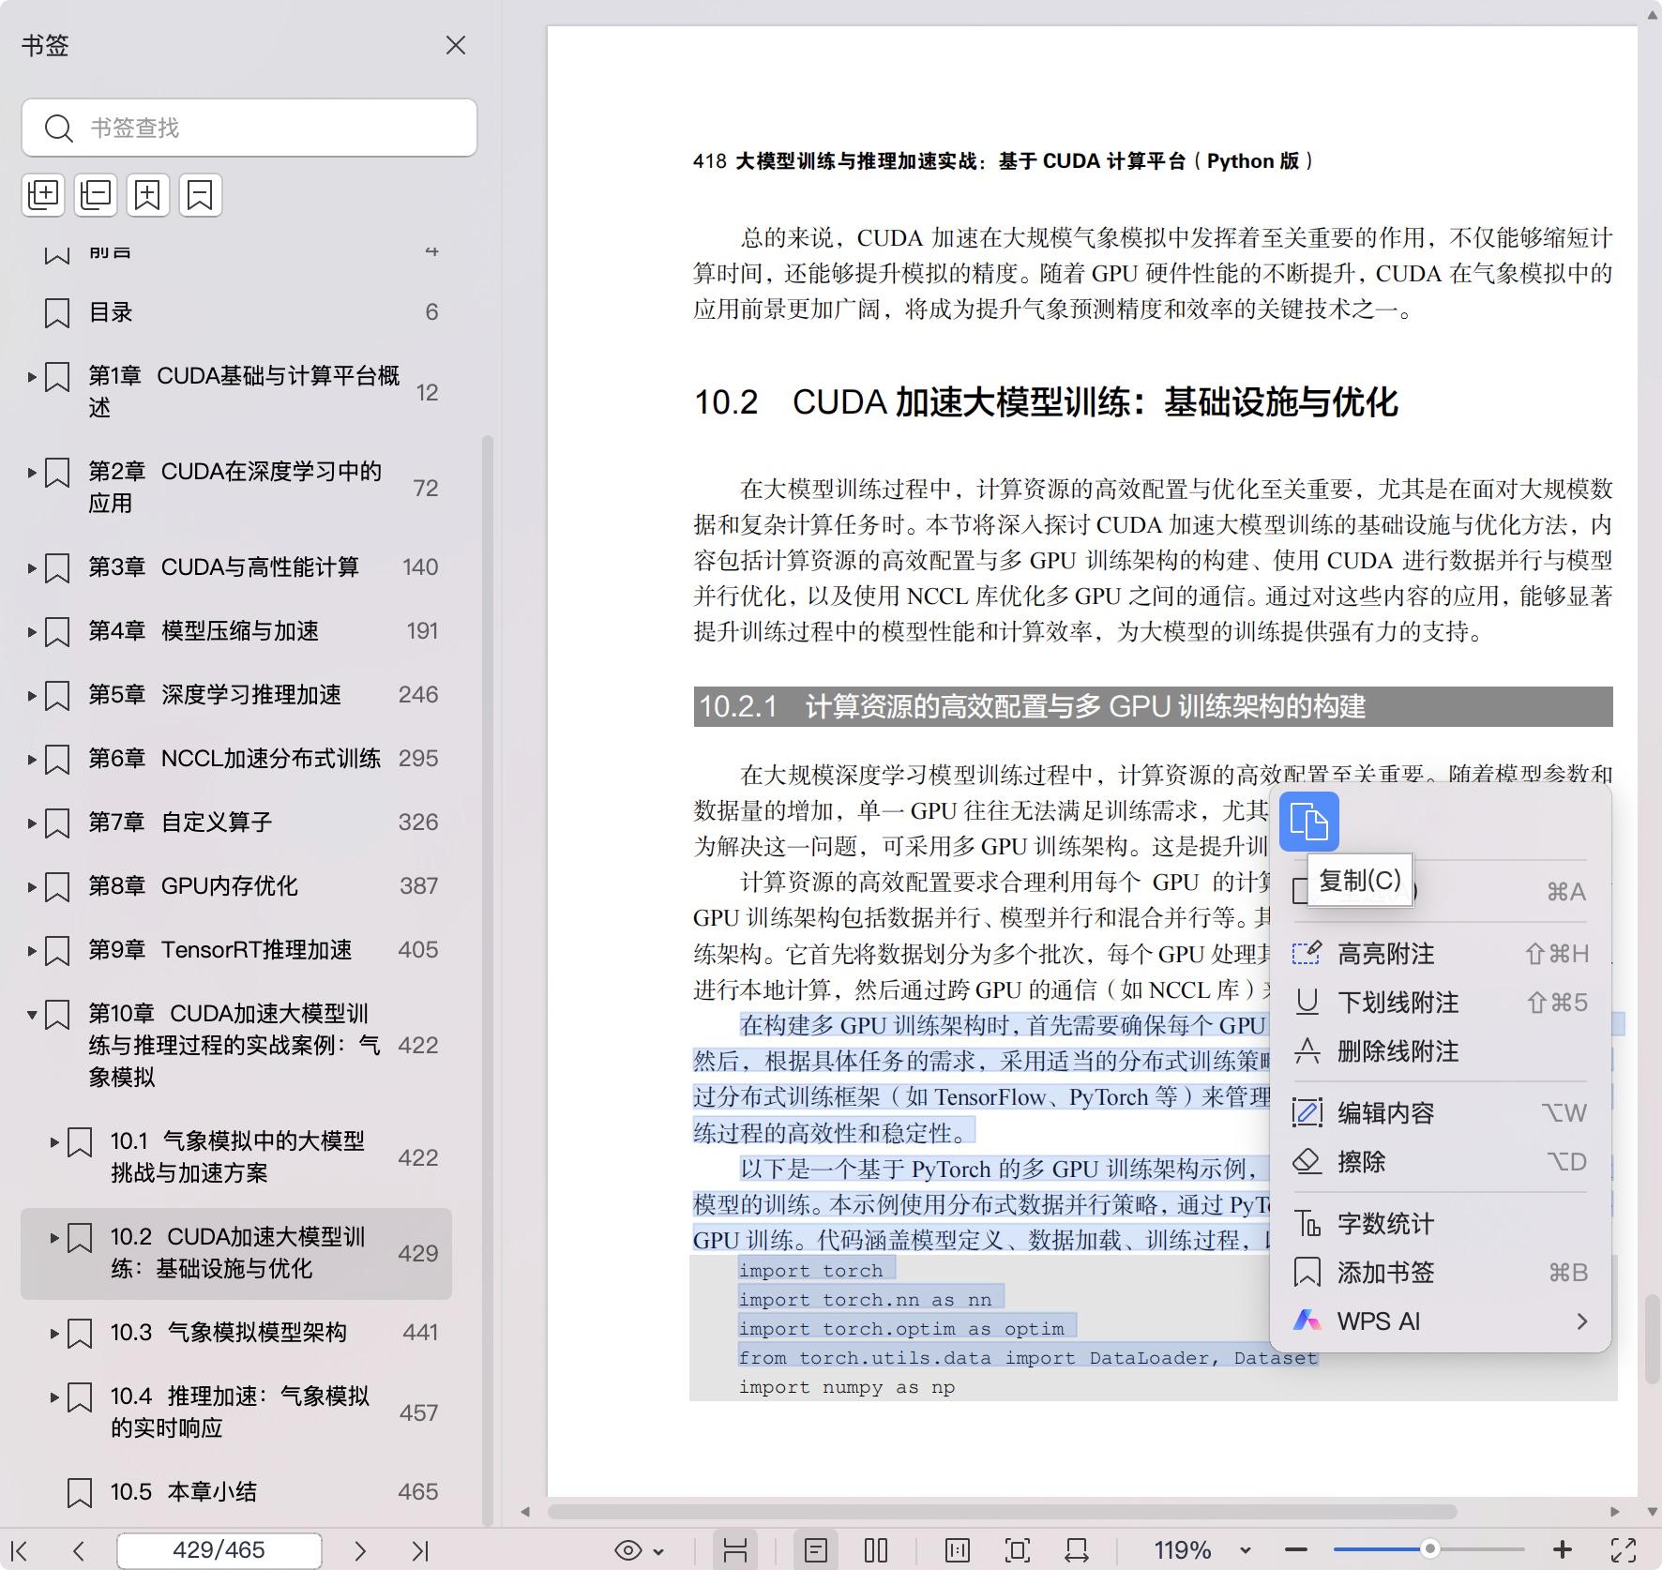Screen dimensions: 1662x1570
Task: Toggle two-page view mode
Action: point(875,1550)
